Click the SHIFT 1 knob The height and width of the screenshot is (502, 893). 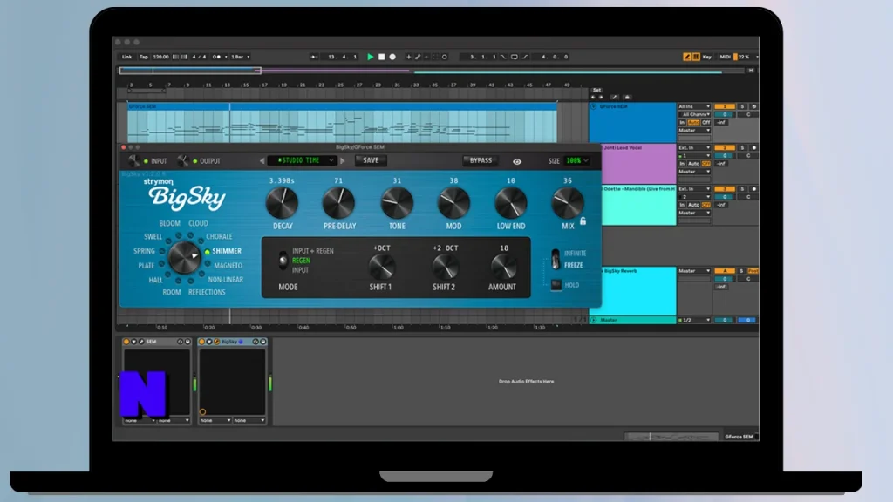(381, 267)
